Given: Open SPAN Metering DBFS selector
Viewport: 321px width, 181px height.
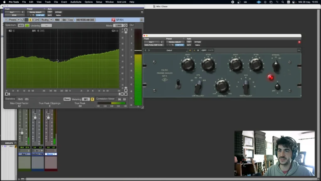Looking at the screenshot, I should pos(86,99).
